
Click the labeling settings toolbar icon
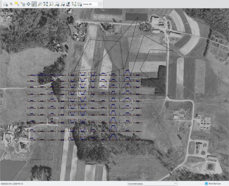click(x=74, y=4)
